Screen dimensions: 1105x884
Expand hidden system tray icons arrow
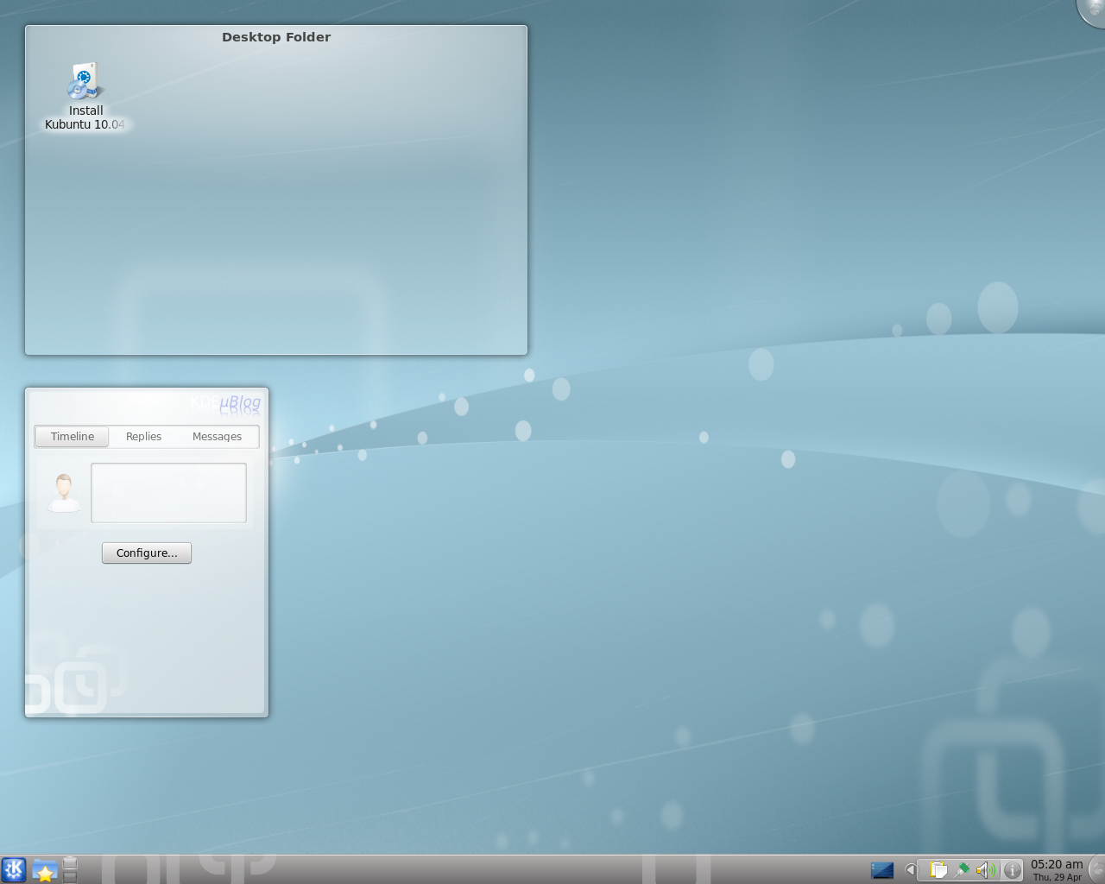[910, 870]
